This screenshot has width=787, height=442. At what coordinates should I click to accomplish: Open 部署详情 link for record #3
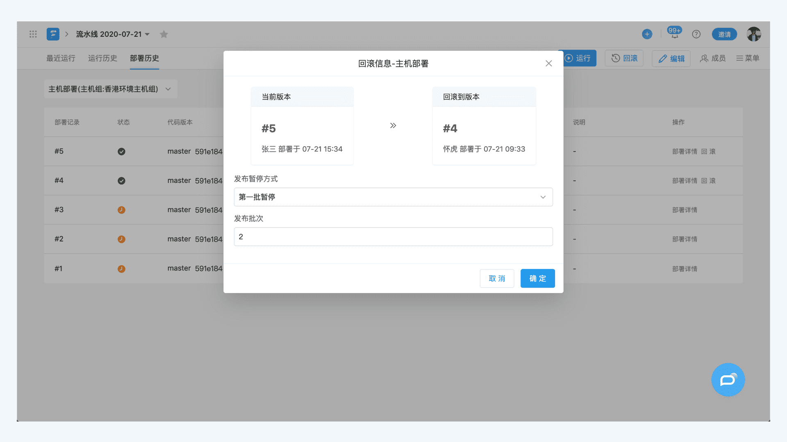pos(685,210)
